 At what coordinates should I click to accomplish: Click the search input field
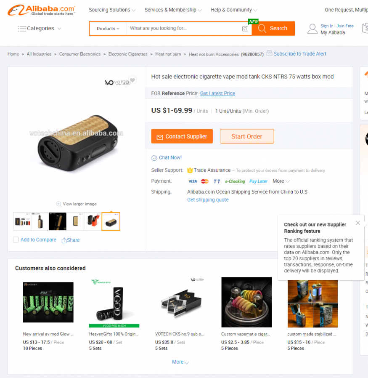coord(184,29)
